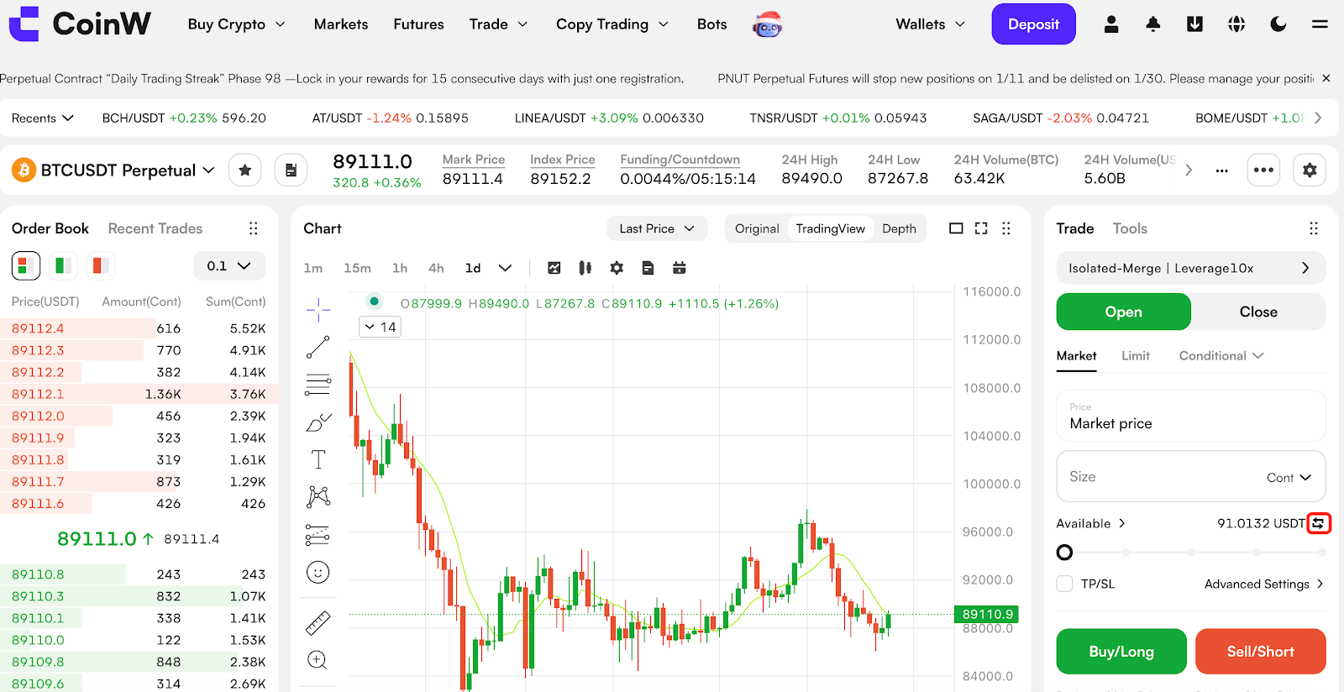This screenshot has height=692, width=1344.
Task: Click the position size slider handle
Action: click(1064, 553)
